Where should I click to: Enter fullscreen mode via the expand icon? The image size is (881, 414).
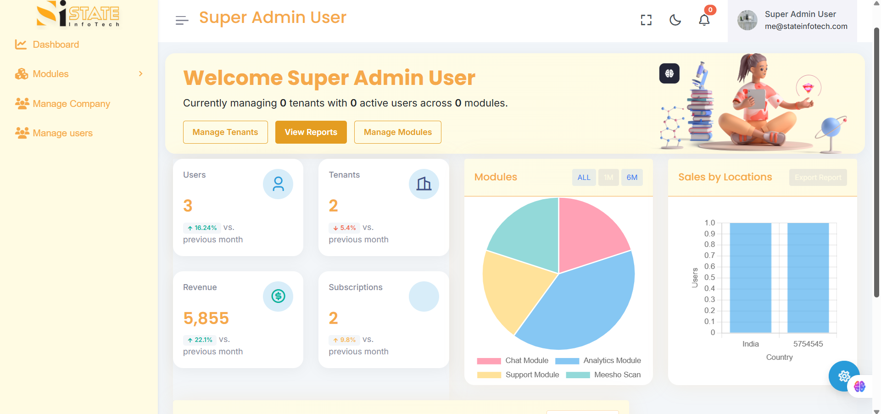[x=646, y=20]
